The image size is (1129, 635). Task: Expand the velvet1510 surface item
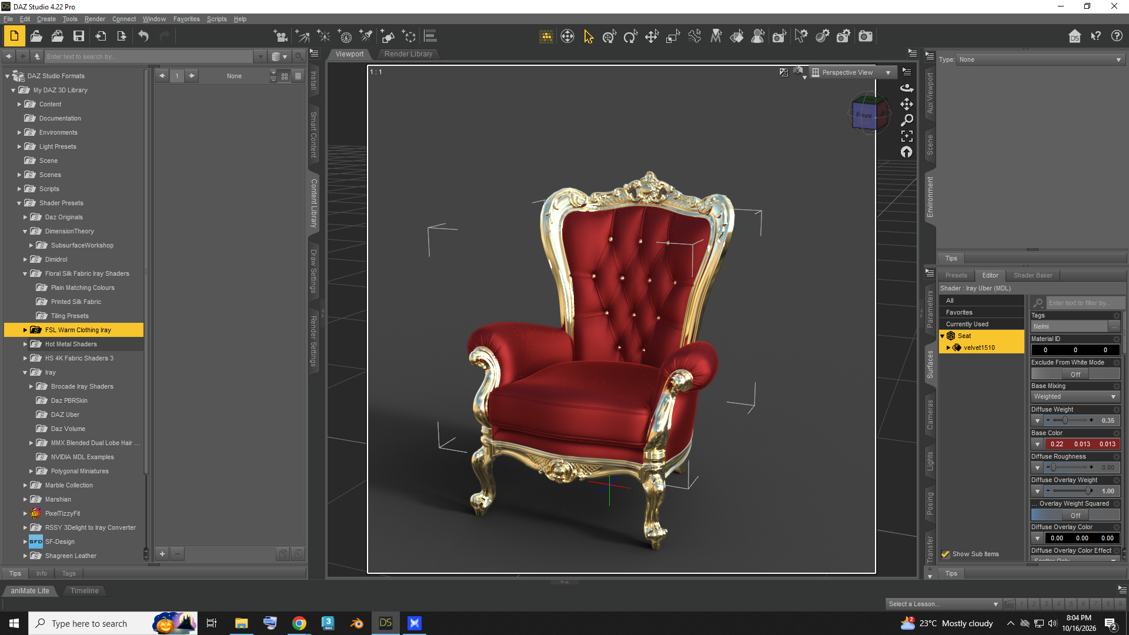pos(948,347)
